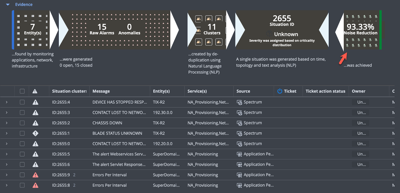This screenshot has width=400, height=193.
Task: Expand the row ID:2655:9
Action: 6,175
